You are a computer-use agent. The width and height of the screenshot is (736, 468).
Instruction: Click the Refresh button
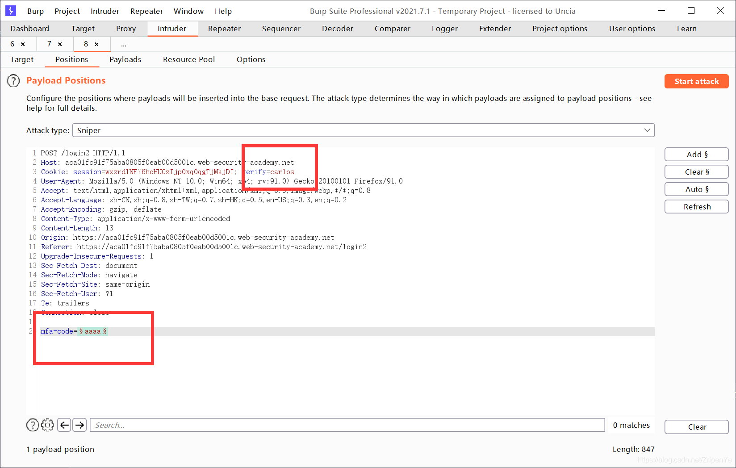point(697,207)
